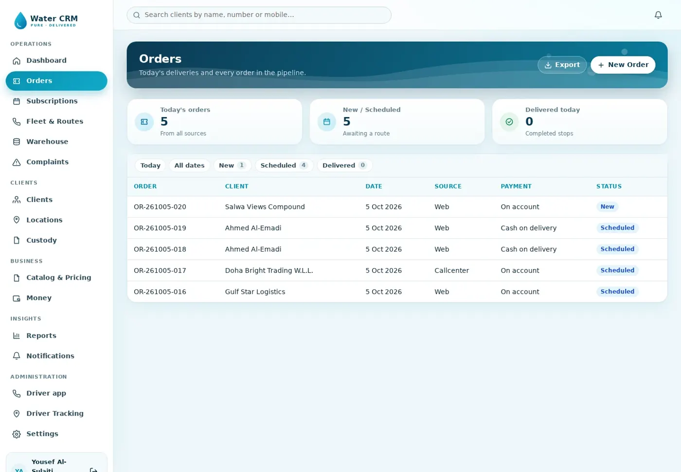681x472 pixels.
Task: Filter orders by Scheduled status
Action: 284,166
